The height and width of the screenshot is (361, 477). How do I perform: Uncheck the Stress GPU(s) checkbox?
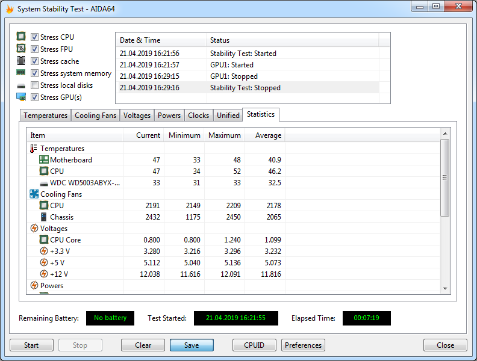point(35,97)
